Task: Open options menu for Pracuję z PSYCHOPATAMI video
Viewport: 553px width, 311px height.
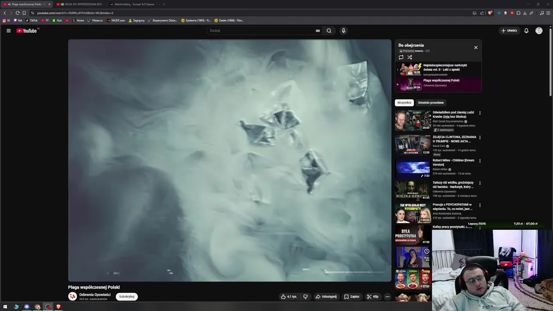Action: (480, 205)
